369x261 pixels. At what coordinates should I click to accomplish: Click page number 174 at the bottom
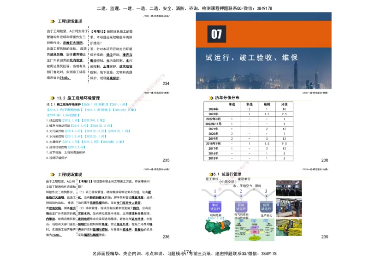pos(188,252)
